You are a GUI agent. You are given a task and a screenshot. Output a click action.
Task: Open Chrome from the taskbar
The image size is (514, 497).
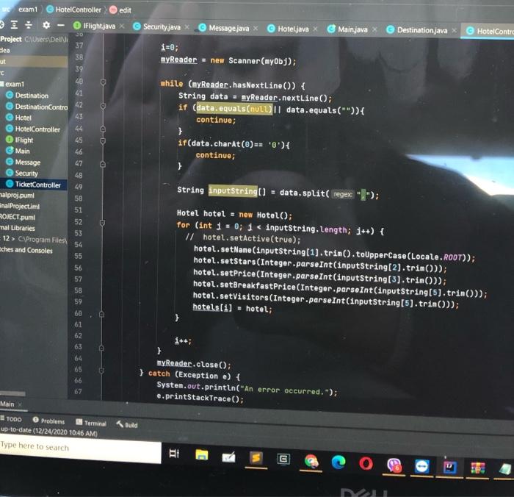point(311,461)
